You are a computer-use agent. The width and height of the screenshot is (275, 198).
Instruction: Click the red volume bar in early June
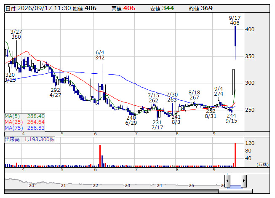point(100,156)
